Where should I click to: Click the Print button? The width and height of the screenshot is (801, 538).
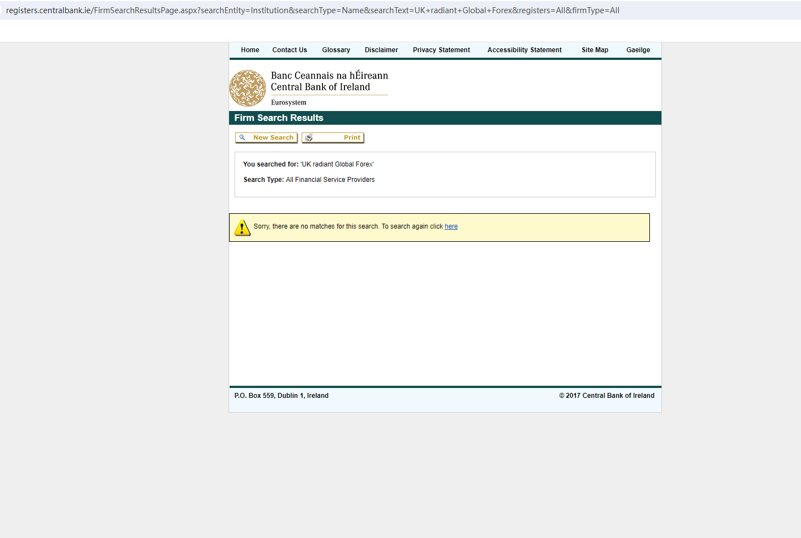click(333, 138)
